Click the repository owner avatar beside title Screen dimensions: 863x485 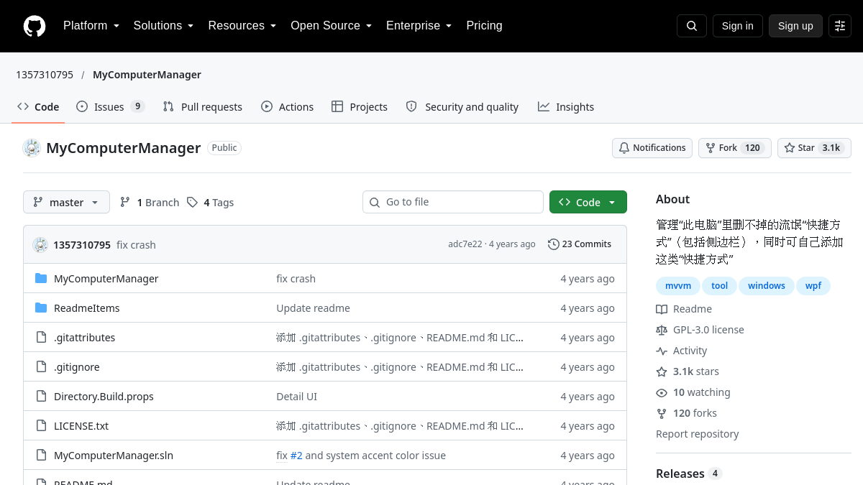32,148
